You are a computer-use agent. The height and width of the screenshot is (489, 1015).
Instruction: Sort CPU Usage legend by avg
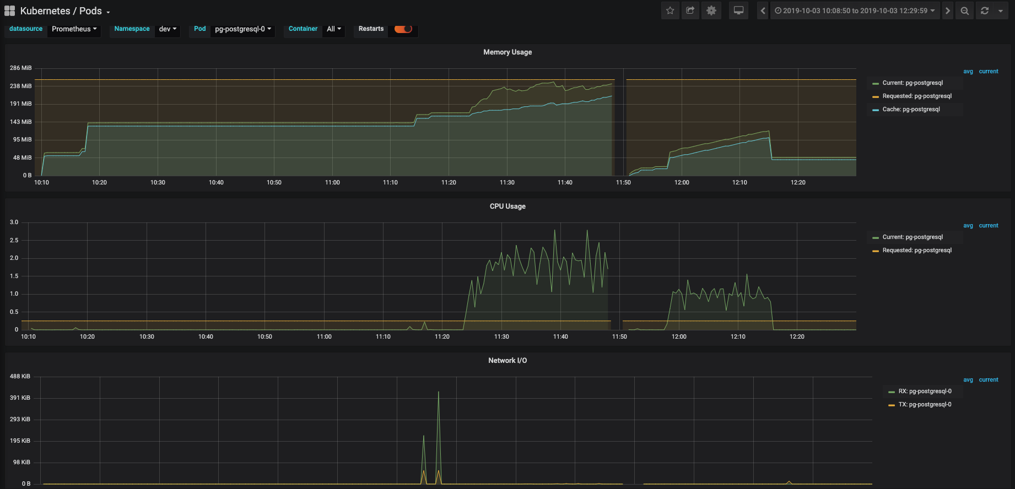tap(968, 226)
